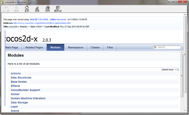Click the Home (主页) toolbar icon
The image size is (189, 115).
pyautogui.click(x=27, y=9)
